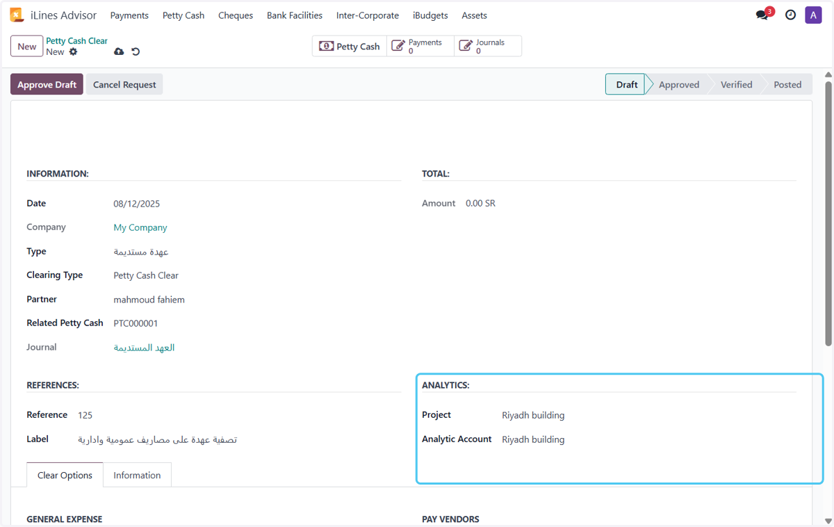Click the Journals edit icon
834x527 pixels.
click(466, 46)
